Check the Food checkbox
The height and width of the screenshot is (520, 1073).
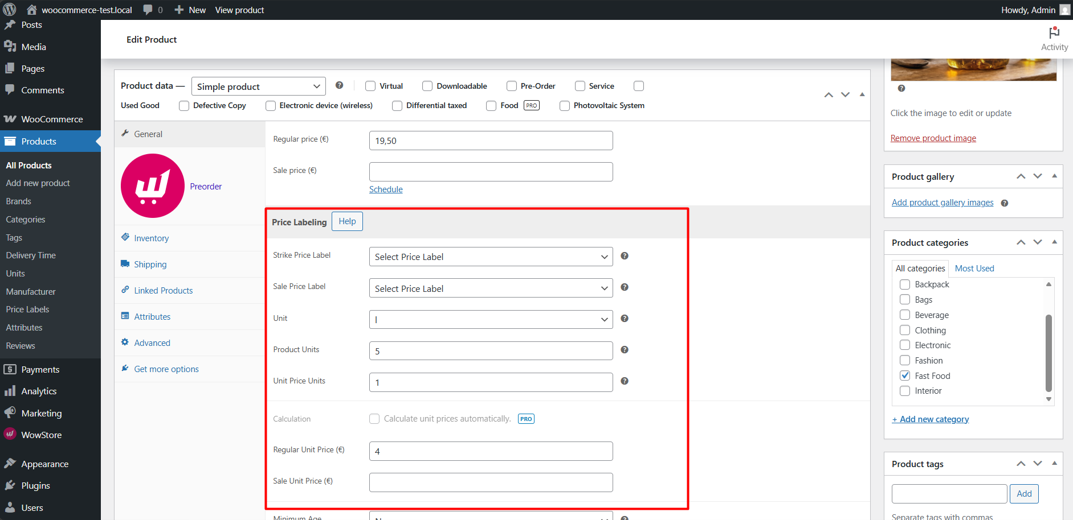coord(491,105)
